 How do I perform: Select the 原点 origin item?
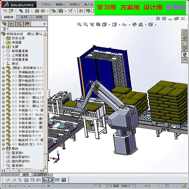[15, 64]
